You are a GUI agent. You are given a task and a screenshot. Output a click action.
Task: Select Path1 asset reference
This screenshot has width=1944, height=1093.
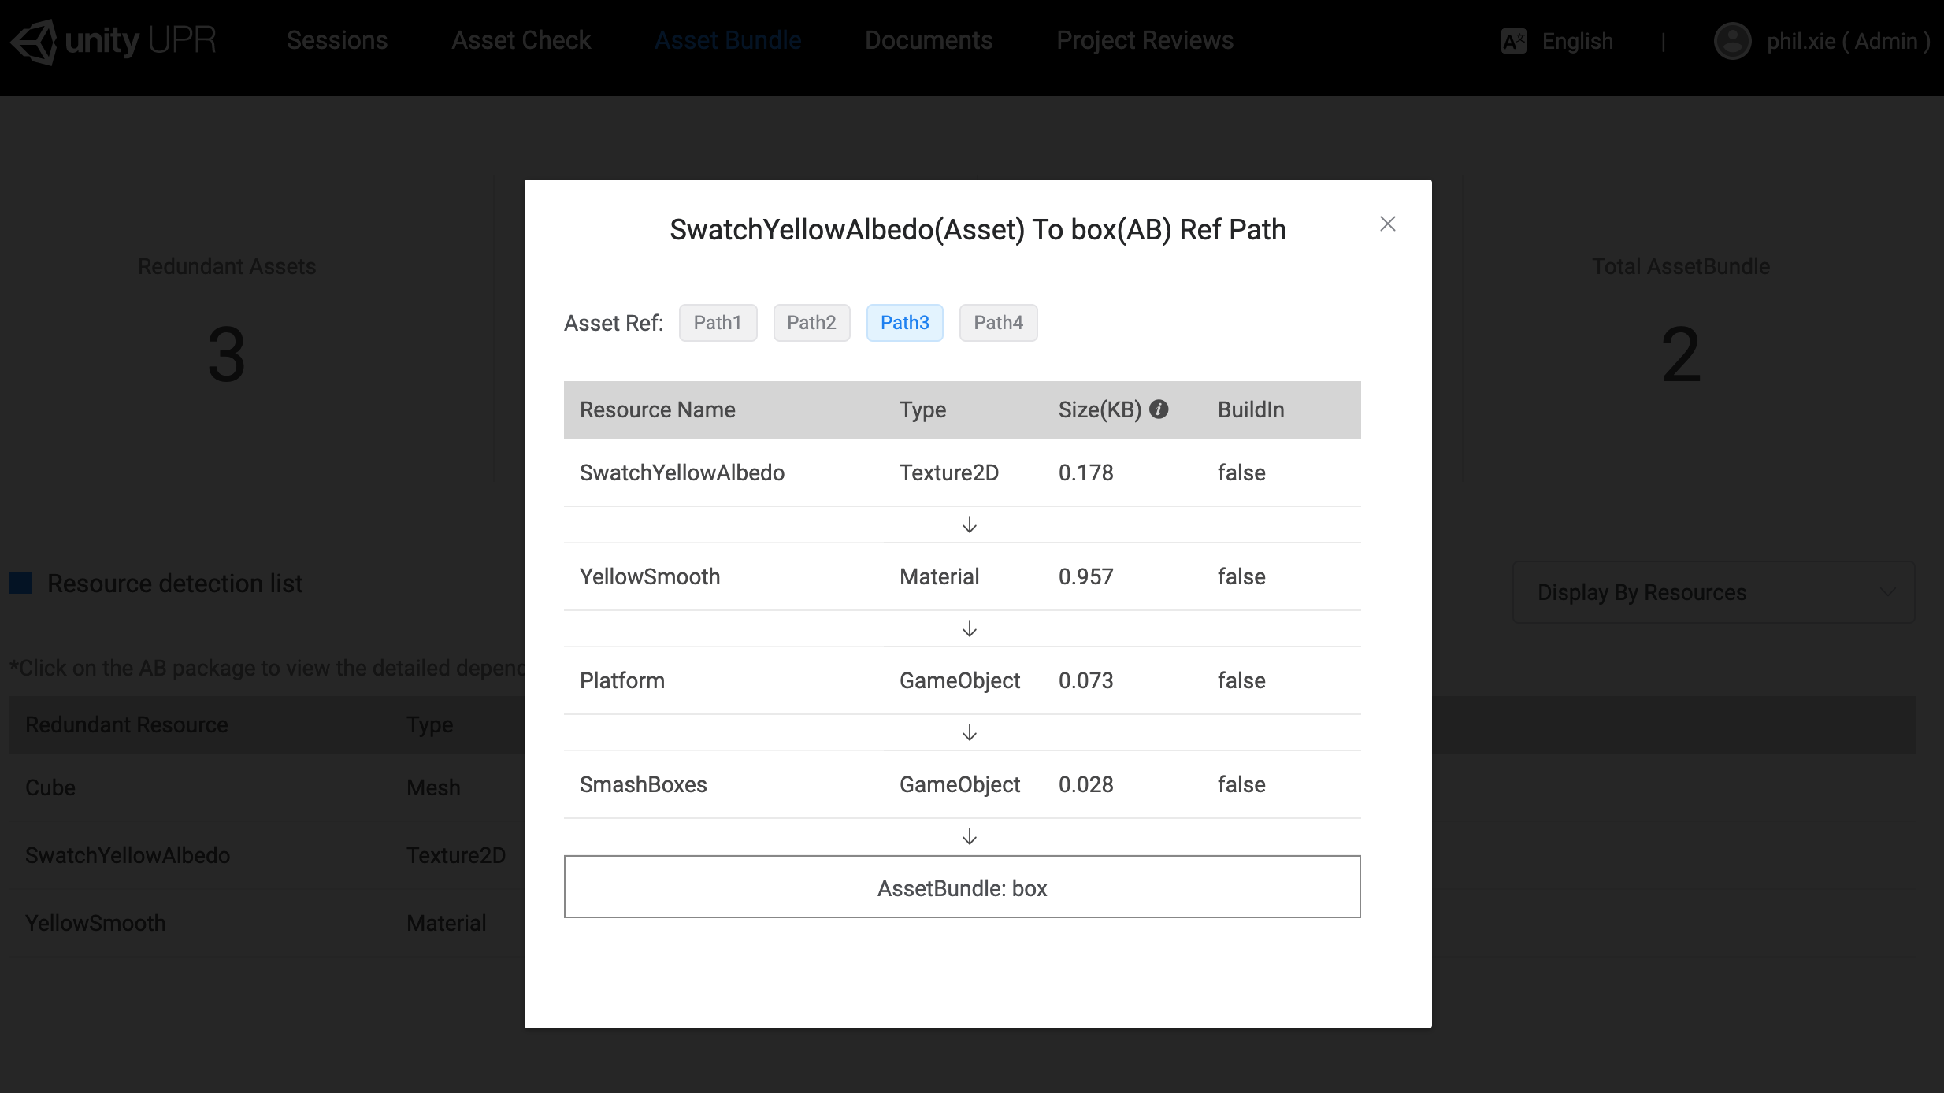tap(718, 323)
